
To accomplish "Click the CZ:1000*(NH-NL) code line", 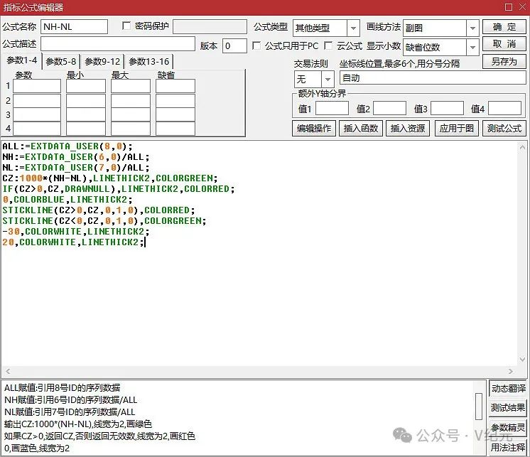I will coord(110,178).
